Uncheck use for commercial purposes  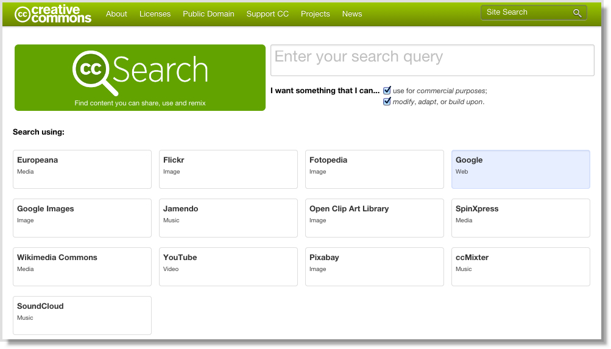click(x=387, y=90)
